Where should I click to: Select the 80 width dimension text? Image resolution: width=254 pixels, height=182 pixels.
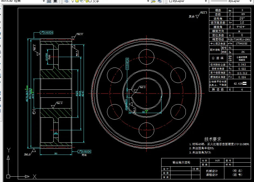click(56, 153)
